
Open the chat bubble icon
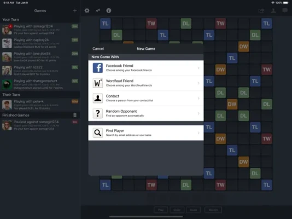(x=285, y=10)
